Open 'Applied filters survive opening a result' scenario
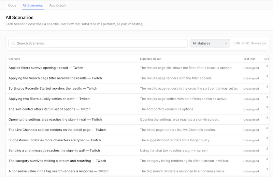The height and width of the screenshot is (177, 273). click(x=46, y=68)
